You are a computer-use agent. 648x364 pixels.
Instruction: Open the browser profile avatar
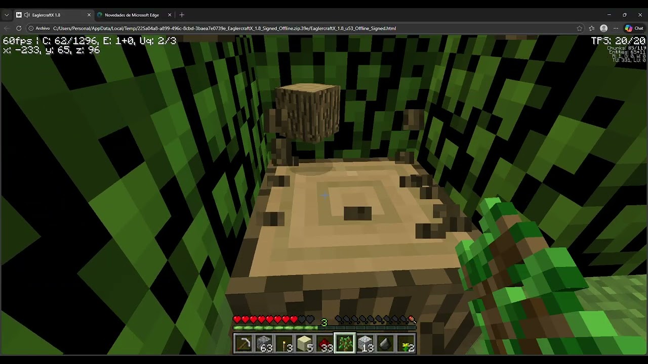coord(603,28)
